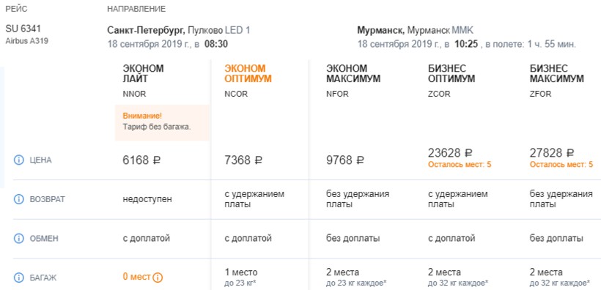Image resolution: width=601 pixels, height=290 pixels.
Task: Choose the БИЗНЕС ОПТИМУМ tariff column
Action: click(451, 73)
